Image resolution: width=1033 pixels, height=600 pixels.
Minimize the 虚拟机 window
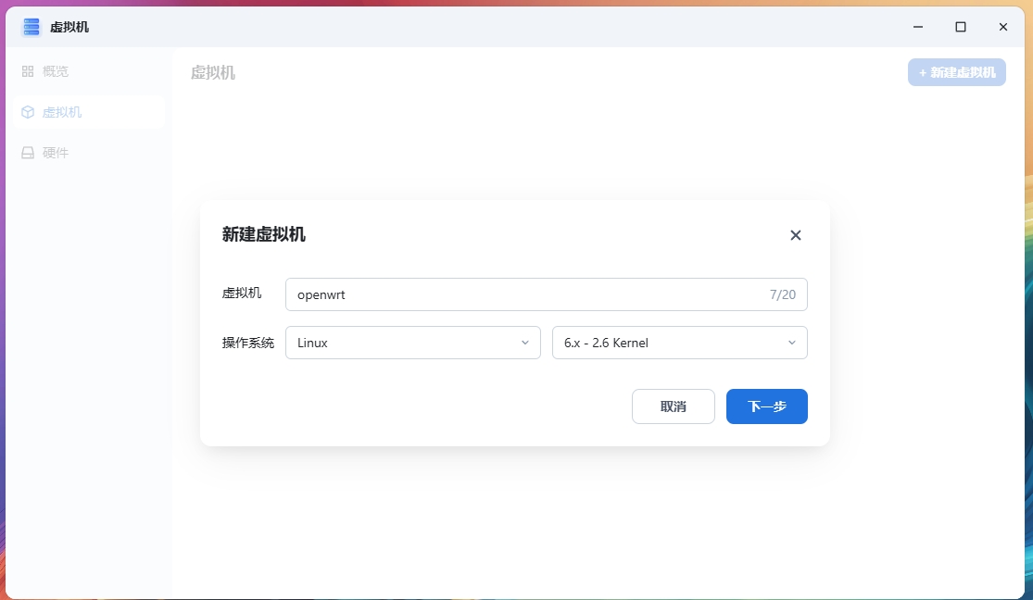point(918,27)
